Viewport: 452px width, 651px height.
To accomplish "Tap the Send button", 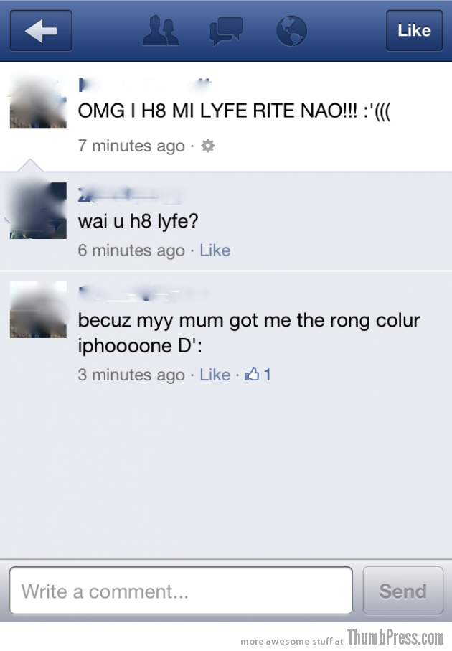I will (x=402, y=591).
